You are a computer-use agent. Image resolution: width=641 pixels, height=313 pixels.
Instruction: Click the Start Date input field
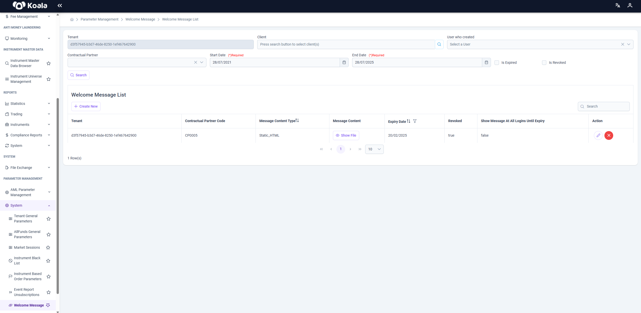pos(275,62)
